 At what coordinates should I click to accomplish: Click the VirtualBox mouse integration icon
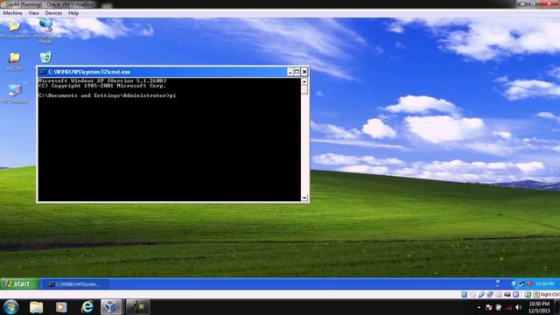[528, 294]
